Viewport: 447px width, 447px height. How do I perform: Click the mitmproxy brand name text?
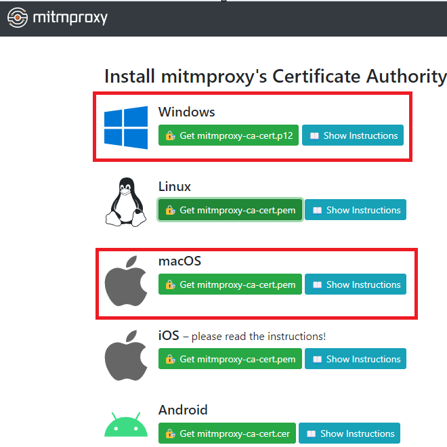coord(70,18)
